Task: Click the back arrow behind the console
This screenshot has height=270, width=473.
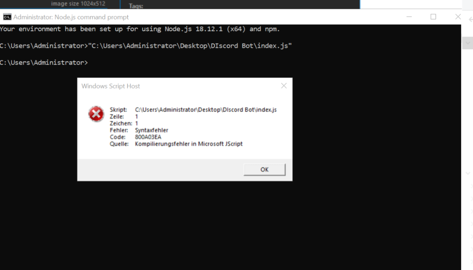Action: click(x=470, y=19)
